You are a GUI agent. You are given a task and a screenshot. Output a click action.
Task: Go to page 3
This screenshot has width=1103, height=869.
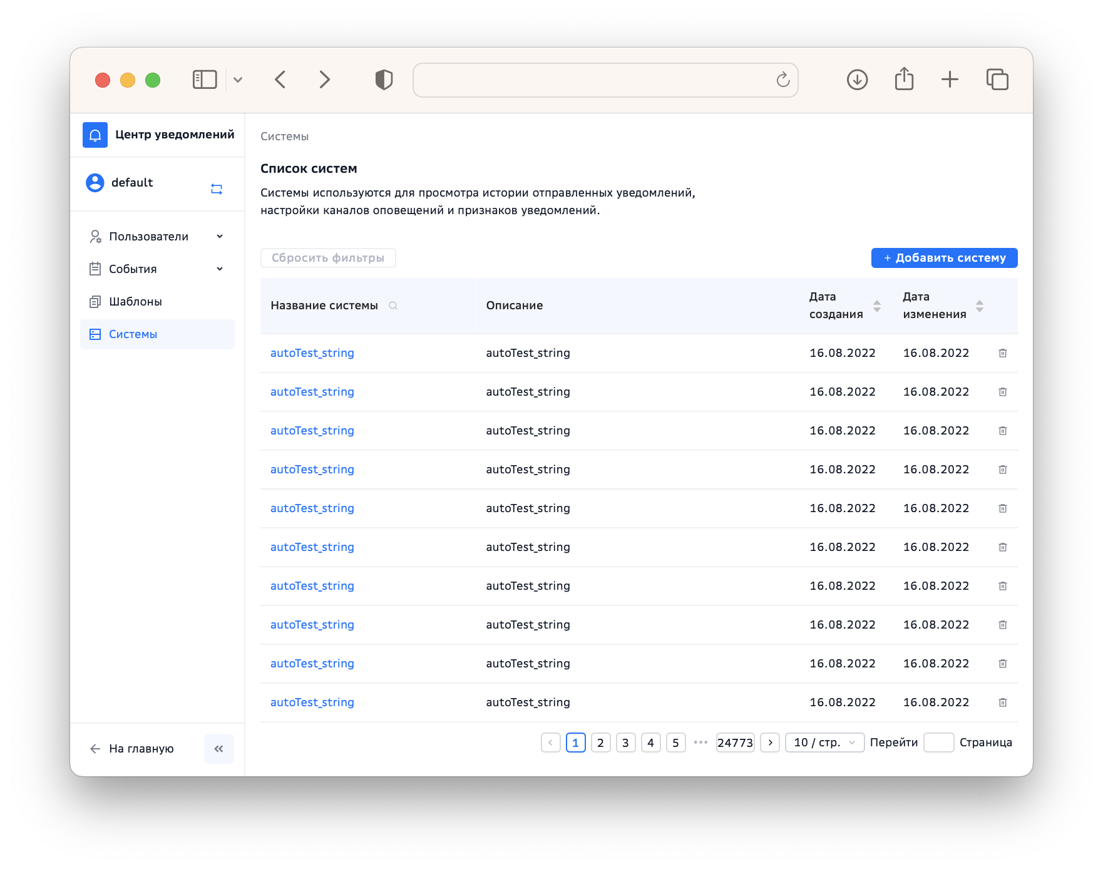tap(625, 743)
